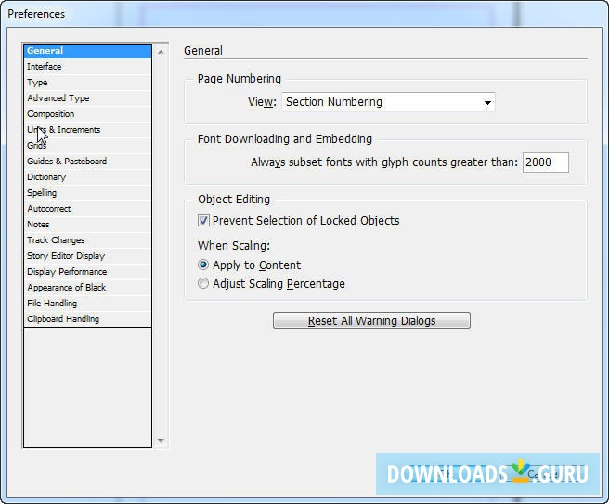The image size is (609, 504).
Task: Open the Advanced Type category
Action: pos(87,98)
